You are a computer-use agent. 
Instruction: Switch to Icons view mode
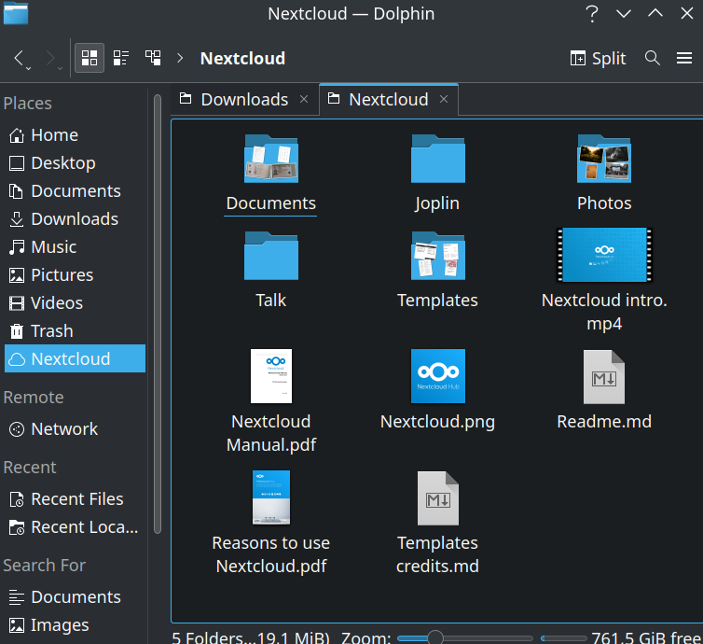pos(90,58)
